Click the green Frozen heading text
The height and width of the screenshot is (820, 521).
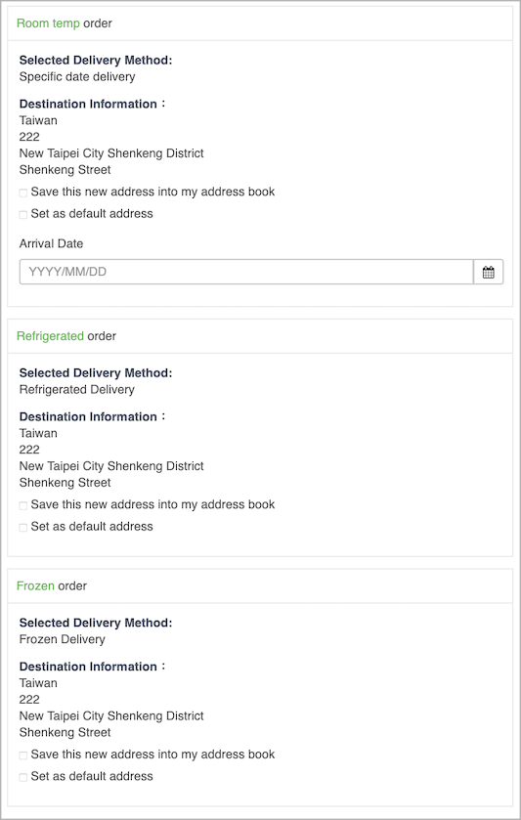click(x=35, y=586)
